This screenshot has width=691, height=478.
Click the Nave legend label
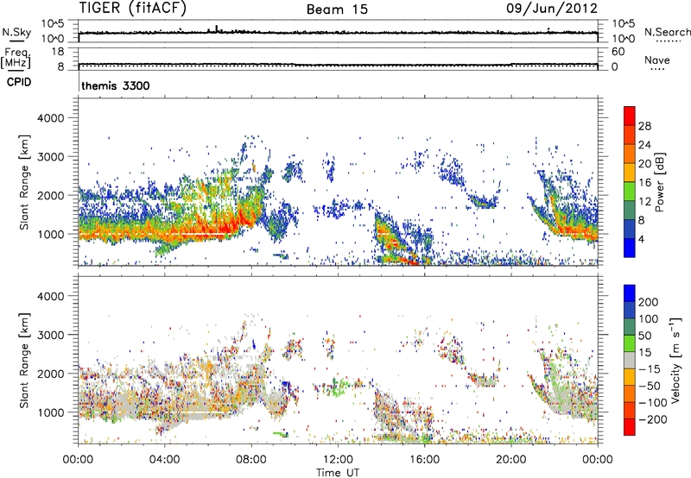click(657, 60)
